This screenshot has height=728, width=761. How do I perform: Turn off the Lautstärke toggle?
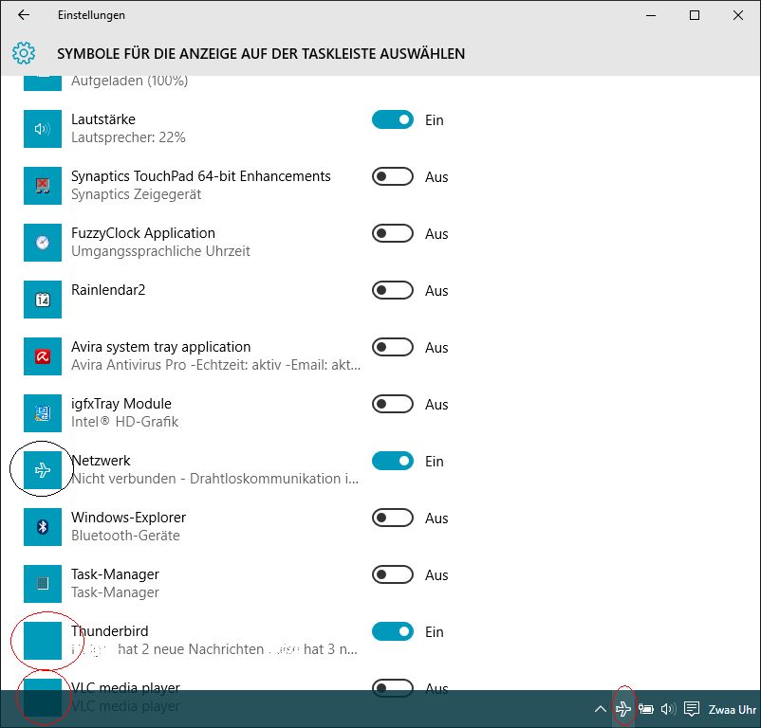pos(393,119)
